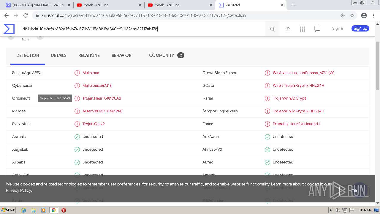Open the comment bubble icon
The image size is (380, 214).
coord(317,29)
